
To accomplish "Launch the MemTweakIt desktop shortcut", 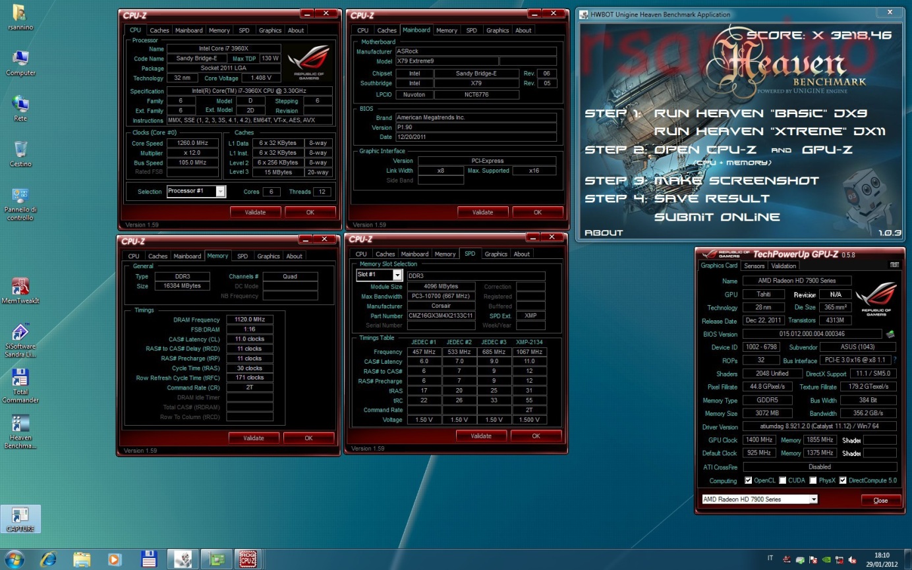I will point(20,291).
